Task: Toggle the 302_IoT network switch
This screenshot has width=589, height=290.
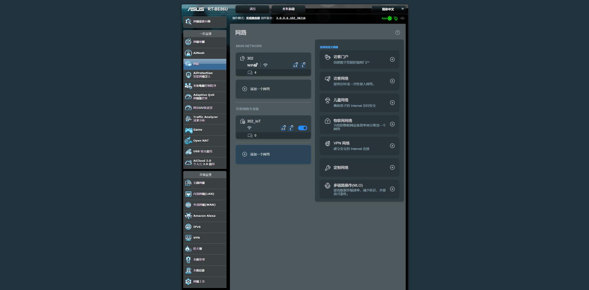Action: coord(302,128)
